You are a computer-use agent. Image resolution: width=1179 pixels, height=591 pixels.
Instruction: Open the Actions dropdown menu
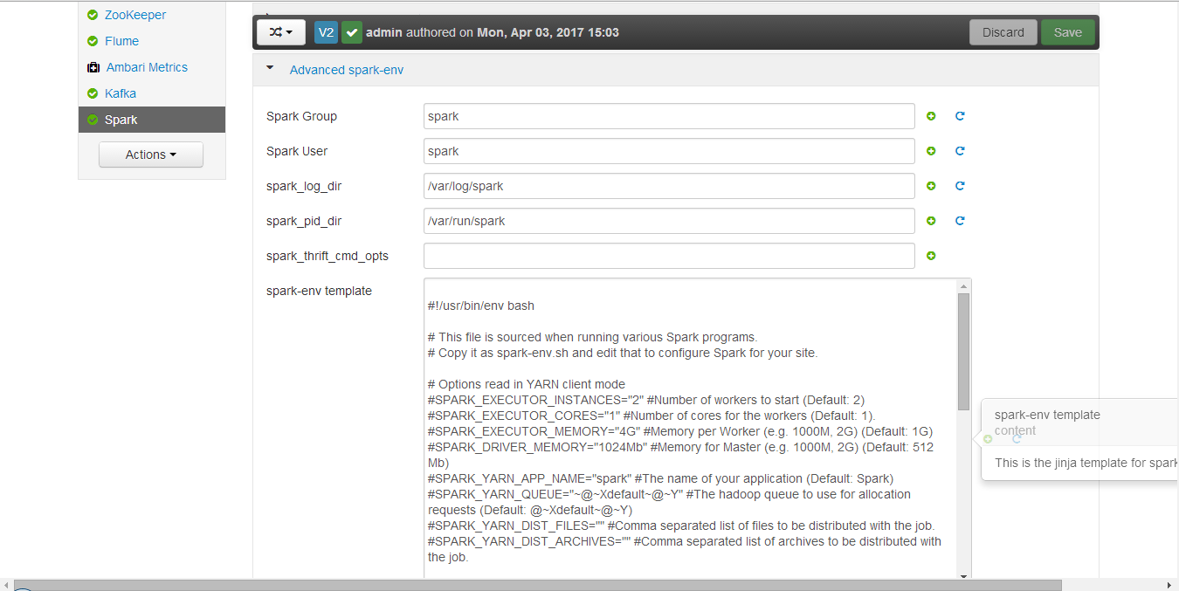pyautogui.click(x=151, y=155)
